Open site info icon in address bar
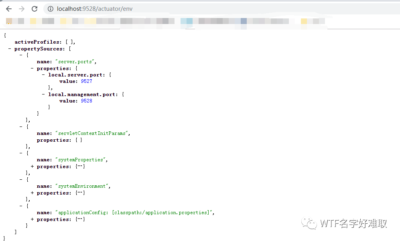 pos(51,9)
